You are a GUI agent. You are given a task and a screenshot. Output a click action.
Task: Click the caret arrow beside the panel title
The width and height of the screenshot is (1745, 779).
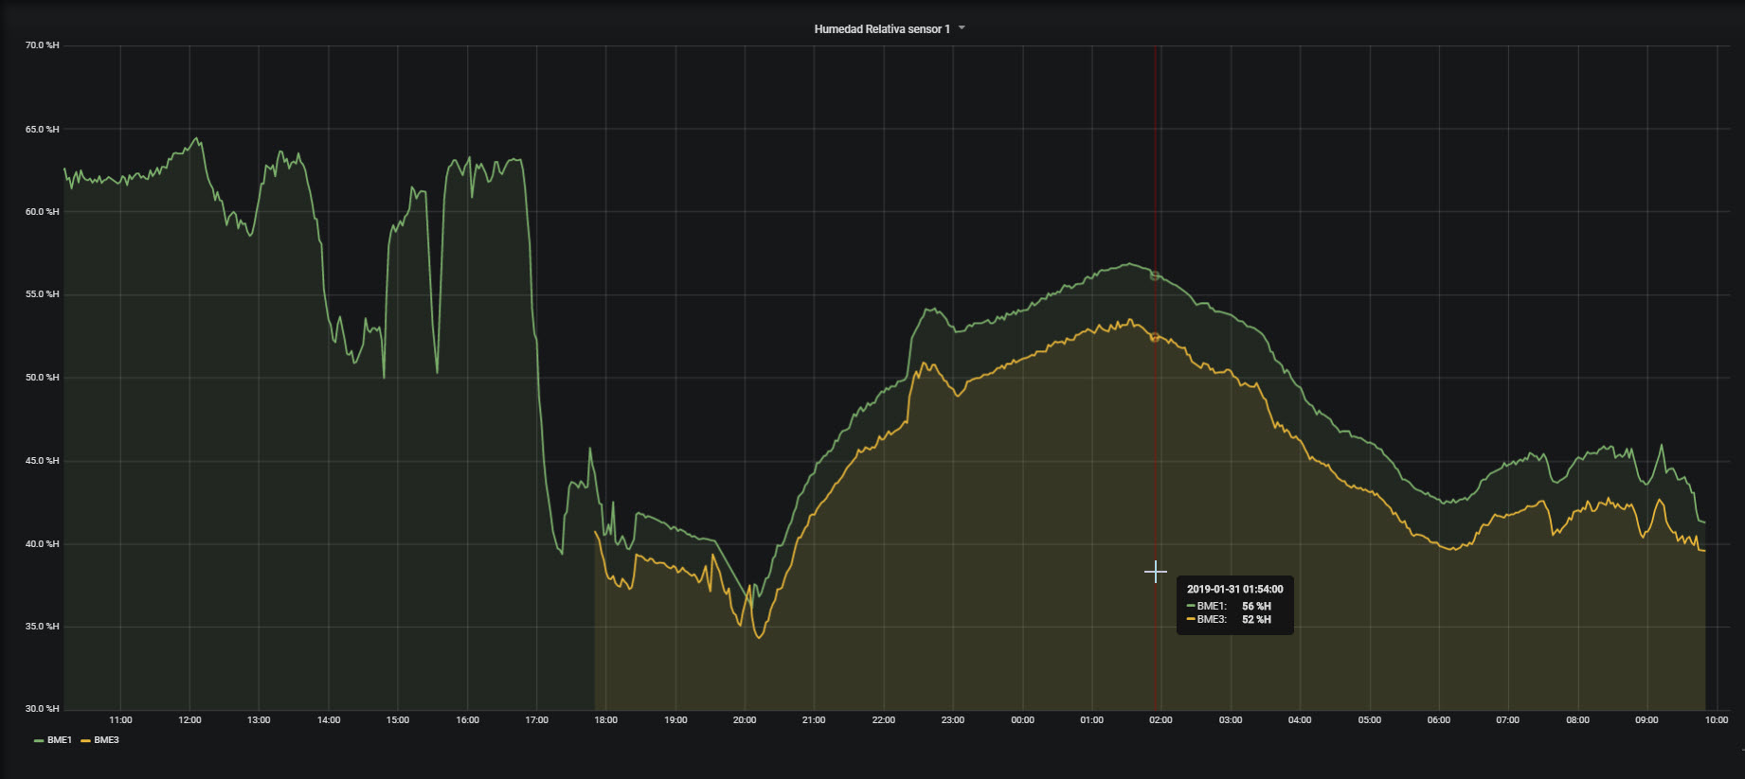point(962,28)
